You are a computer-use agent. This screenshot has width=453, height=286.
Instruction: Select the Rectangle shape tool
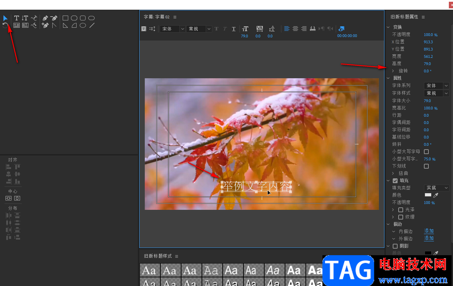pyautogui.click(x=65, y=18)
